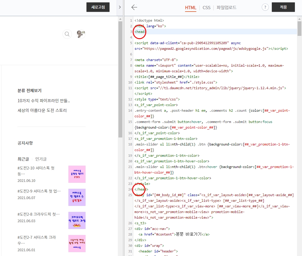Click the <s_if_var_point-color> opening line
The width and height of the screenshot is (302, 256).
tap(156, 105)
